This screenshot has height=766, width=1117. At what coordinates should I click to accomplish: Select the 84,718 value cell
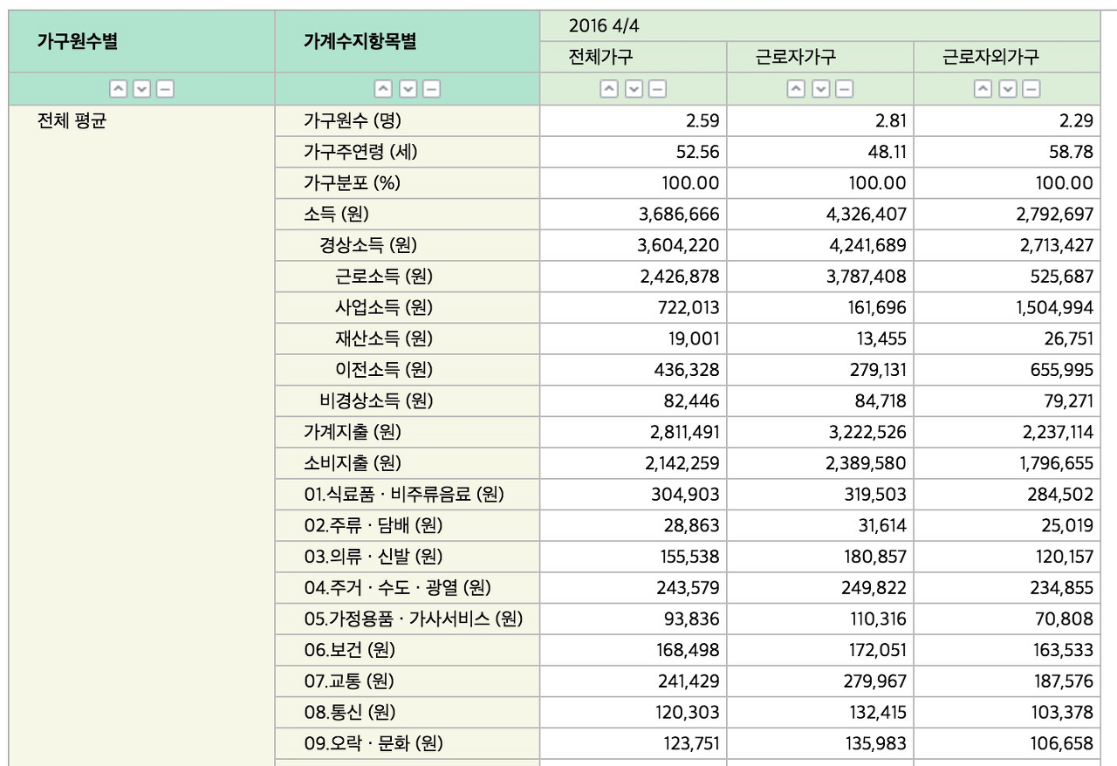(820, 400)
